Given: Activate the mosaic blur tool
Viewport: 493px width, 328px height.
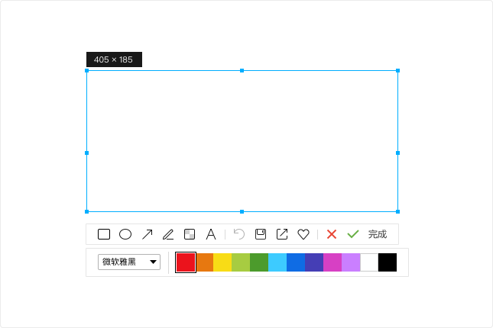Looking at the screenshot, I should pyautogui.click(x=190, y=234).
